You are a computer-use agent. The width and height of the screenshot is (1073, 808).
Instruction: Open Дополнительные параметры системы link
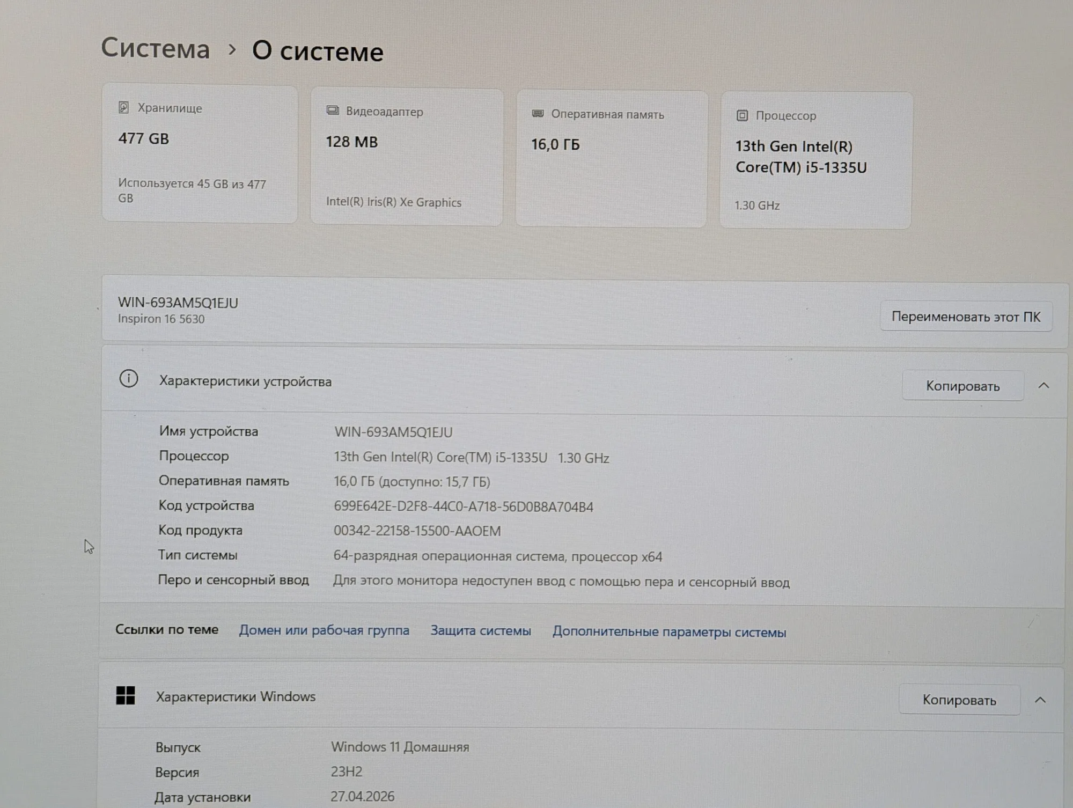669,632
